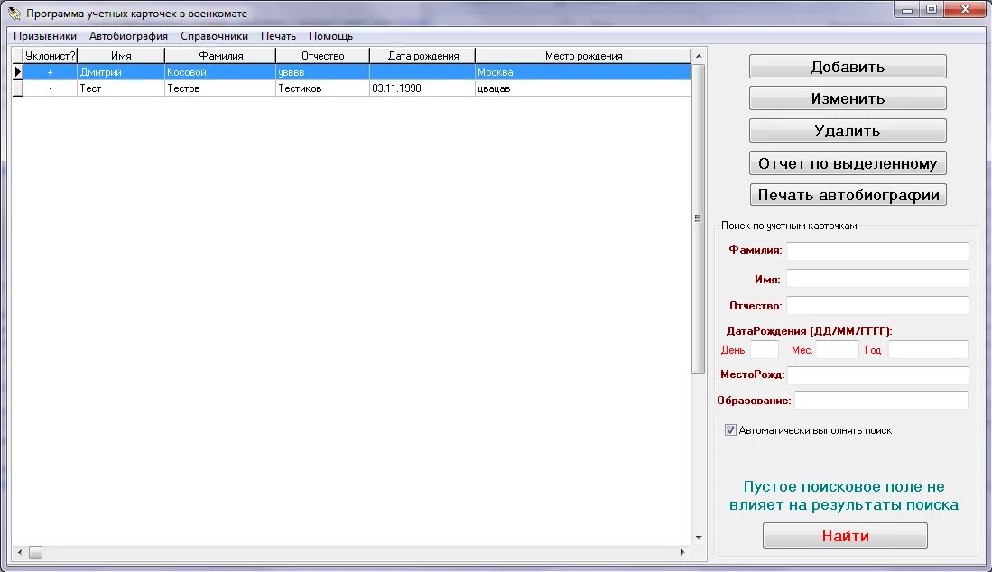This screenshot has width=992, height=572.
Task: Select the cell with surname Косовой
Action: 221,72
